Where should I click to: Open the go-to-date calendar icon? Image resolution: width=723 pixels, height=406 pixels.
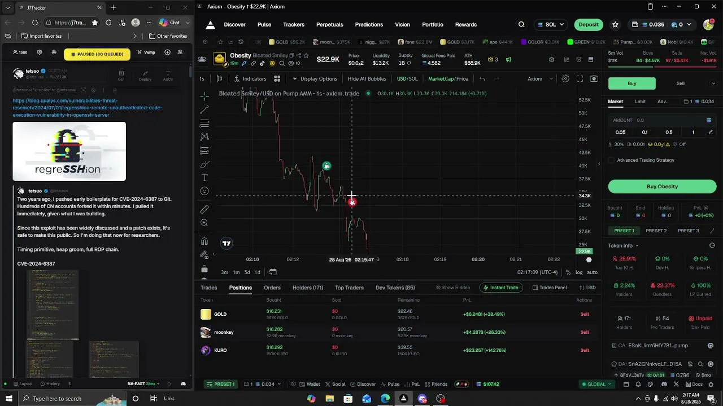[x=273, y=272]
